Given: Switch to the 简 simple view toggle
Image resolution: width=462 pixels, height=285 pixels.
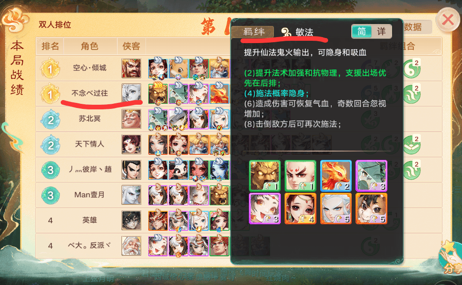Looking at the screenshot, I should [361, 32].
